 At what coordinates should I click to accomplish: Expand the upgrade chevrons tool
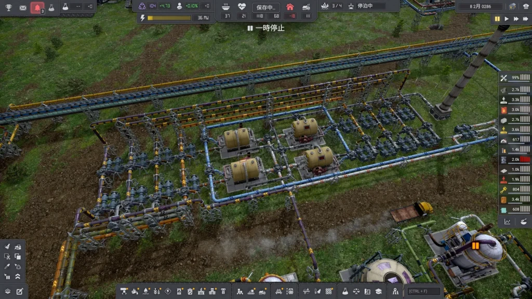18,276
